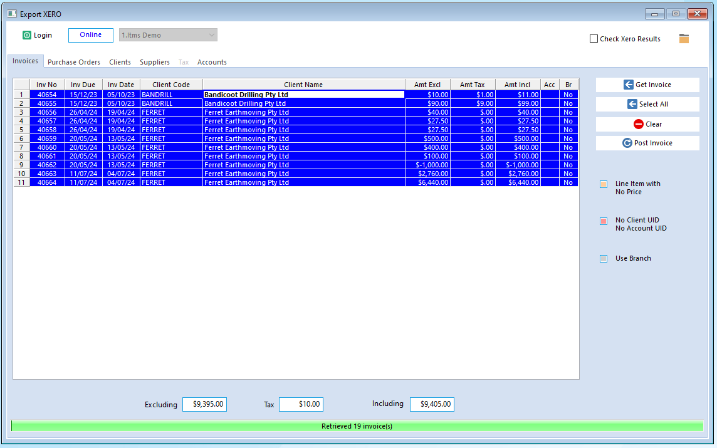
Task: Click the Br column header
Action: tap(568, 85)
